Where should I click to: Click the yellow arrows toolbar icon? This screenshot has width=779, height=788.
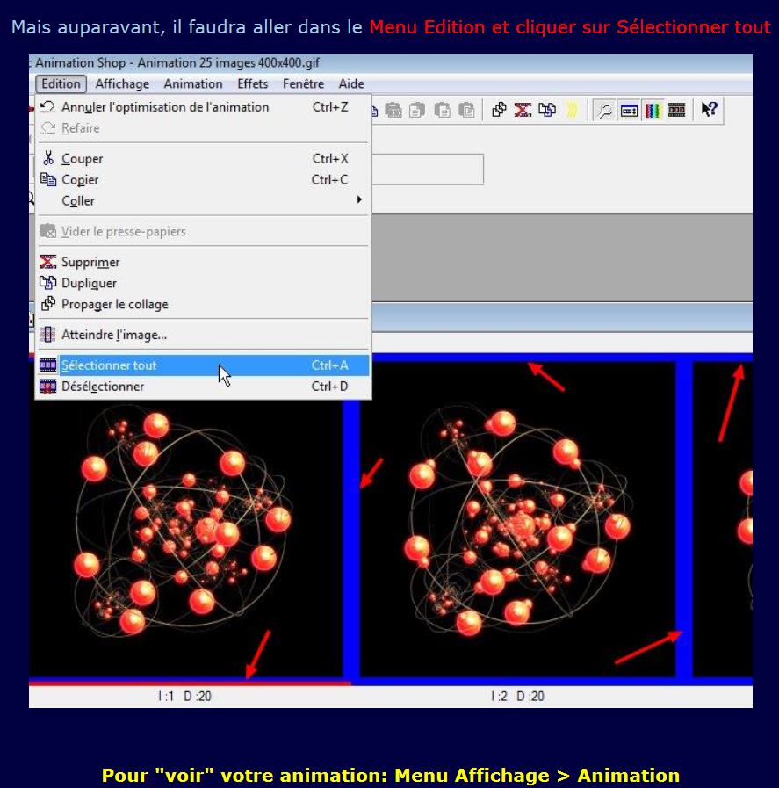coord(572,110)
